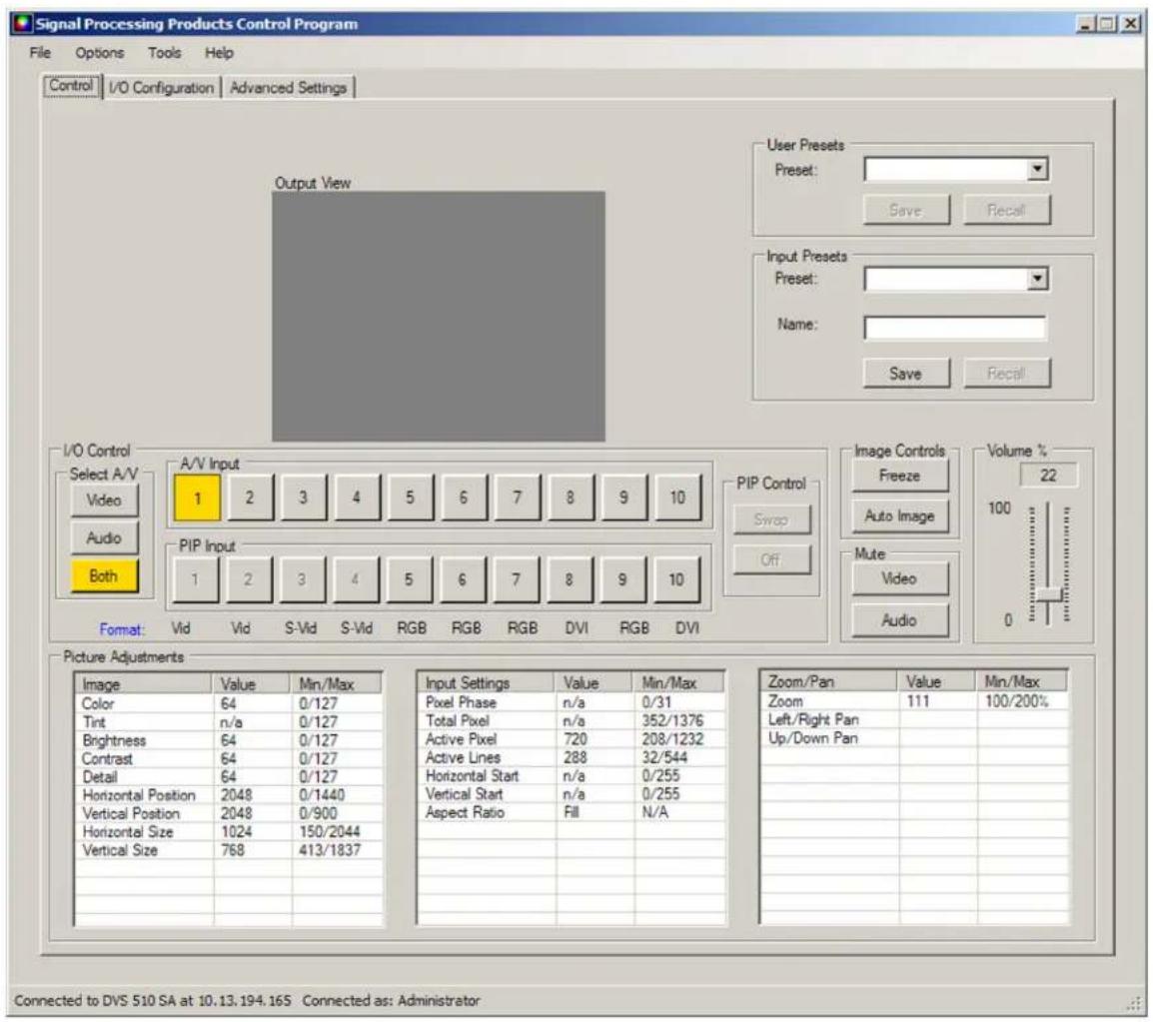Switch to the Advanced Settings tab
The width and height of the screenshot is (1153, 1022).
tap(288, 88)
